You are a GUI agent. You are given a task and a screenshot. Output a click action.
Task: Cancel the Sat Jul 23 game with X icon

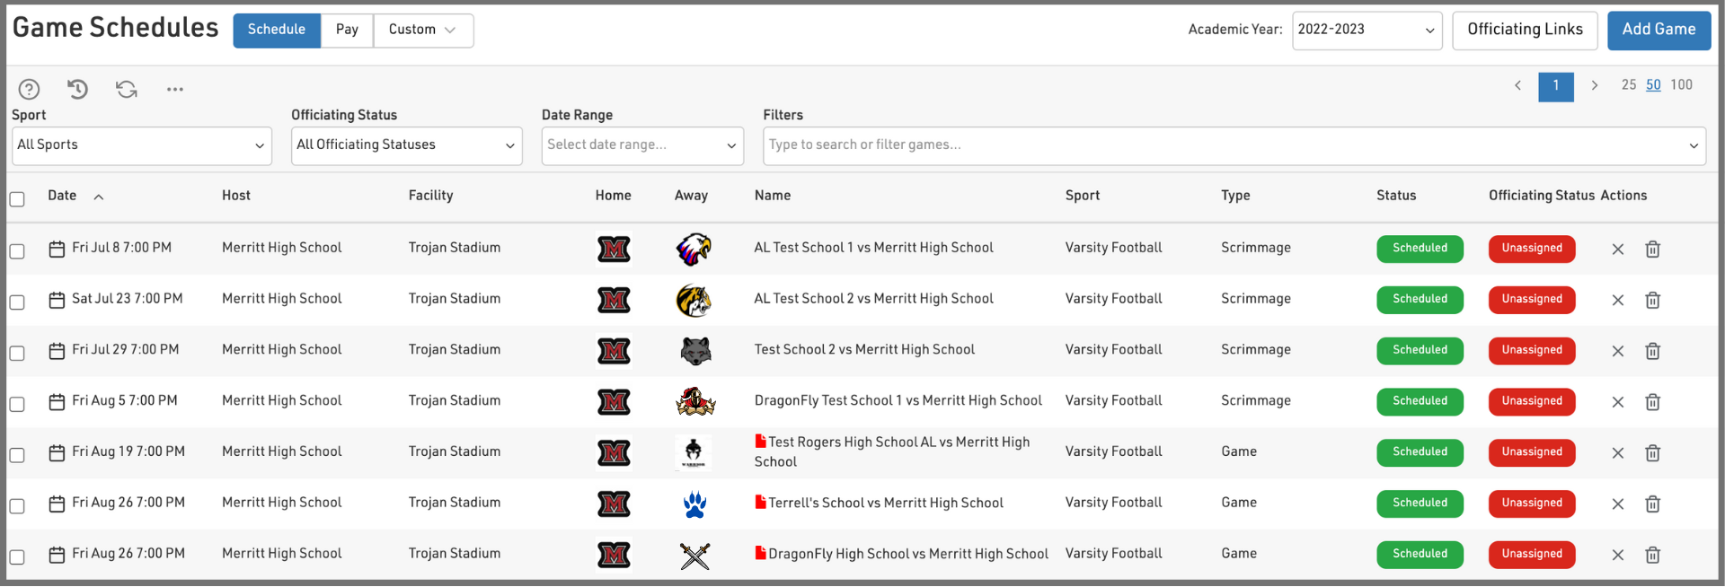(1617, 301)
